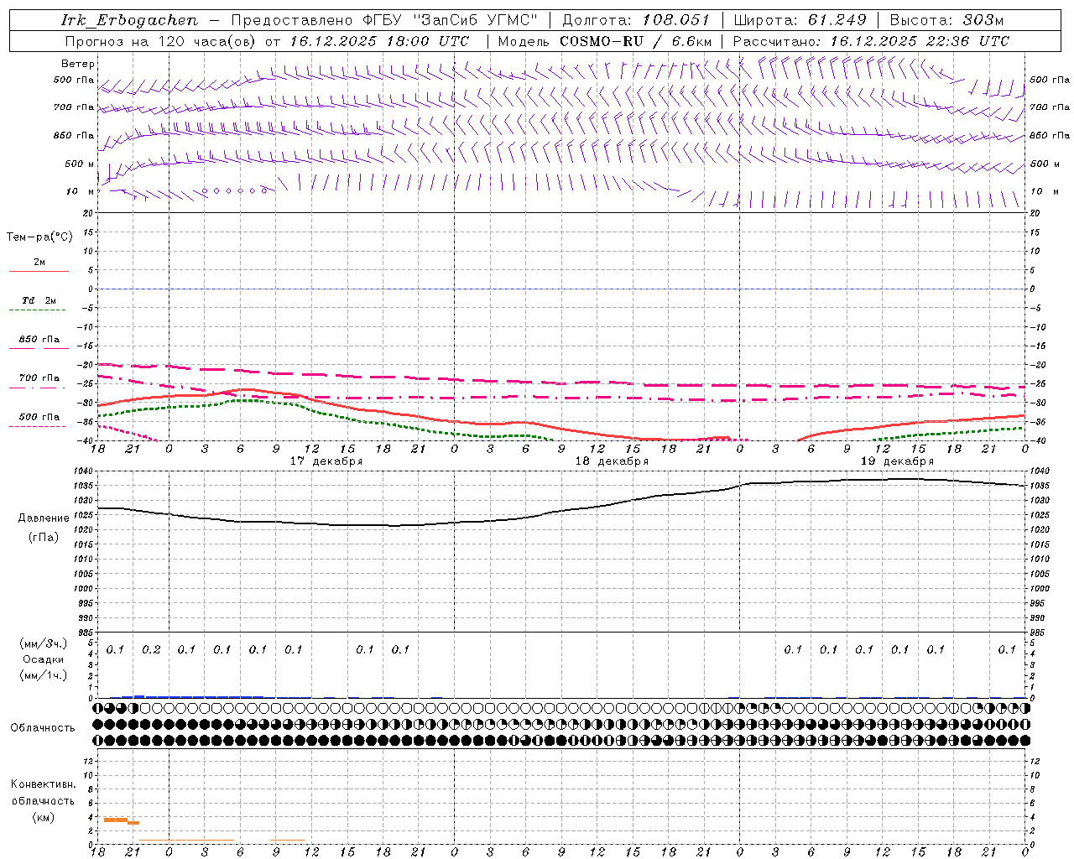Click the Тем-ра(°C) panel label

point(39,237)
